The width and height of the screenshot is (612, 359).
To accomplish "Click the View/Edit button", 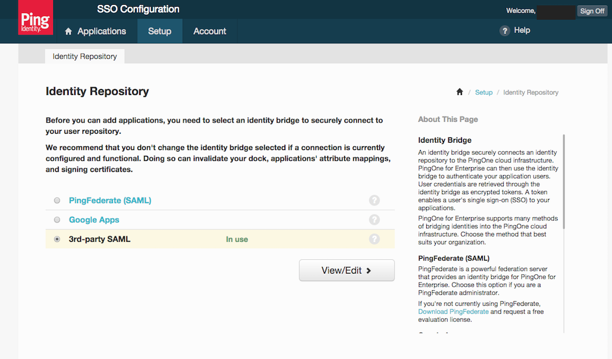I will (347, 270).
